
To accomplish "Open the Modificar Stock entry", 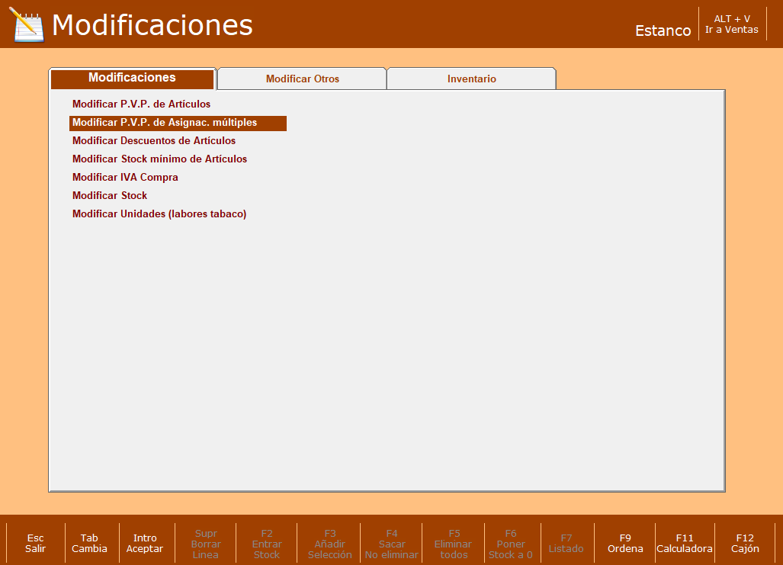I will point(110,195).
